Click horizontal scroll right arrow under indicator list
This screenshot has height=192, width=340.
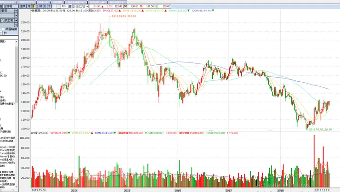tap(13, 190)
